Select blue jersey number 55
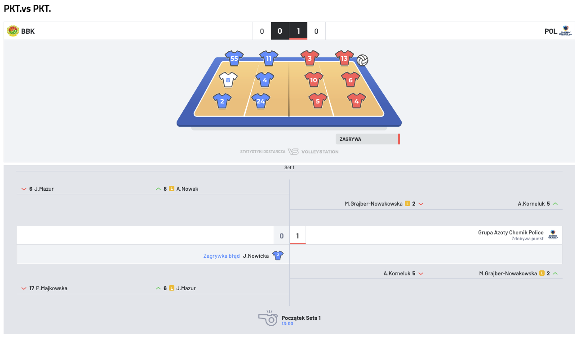This screenshot has height=341, width=581. [x=234, y=58]
